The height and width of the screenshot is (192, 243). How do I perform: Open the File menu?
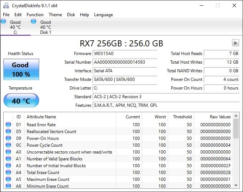(6, 15)
